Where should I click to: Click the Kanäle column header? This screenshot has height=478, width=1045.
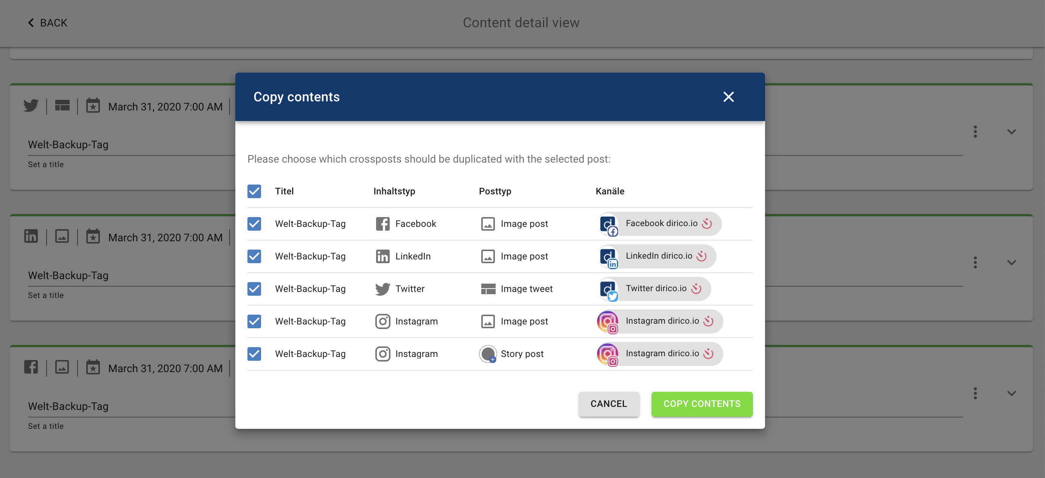tap(610, 191)
